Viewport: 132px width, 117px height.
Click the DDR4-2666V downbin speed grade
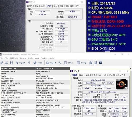point(11,103)
